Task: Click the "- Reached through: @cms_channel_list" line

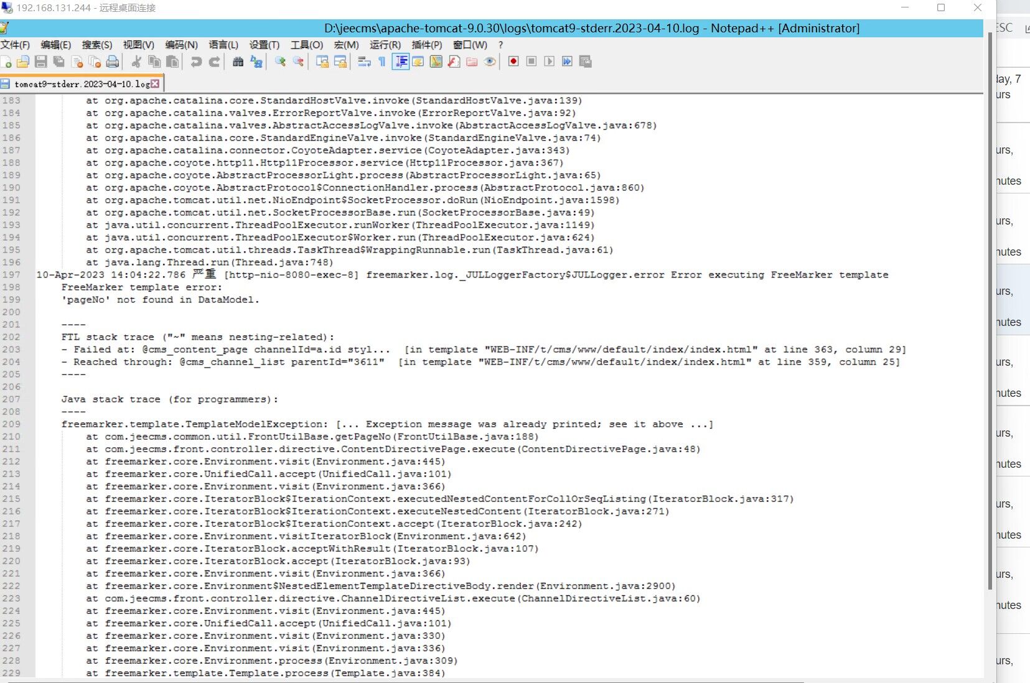Action: coord(480,362)
